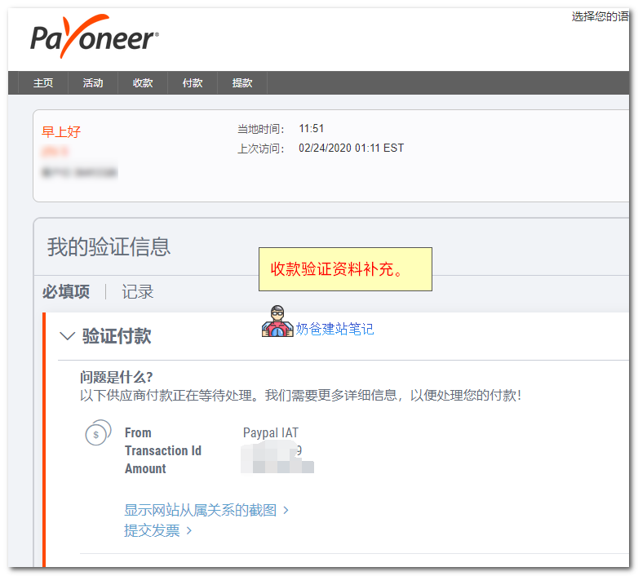Click the arrow after 显示网站从属关系的截图
Screen dimensions: 638x576
pyautogui.click(x=286, y=511)
